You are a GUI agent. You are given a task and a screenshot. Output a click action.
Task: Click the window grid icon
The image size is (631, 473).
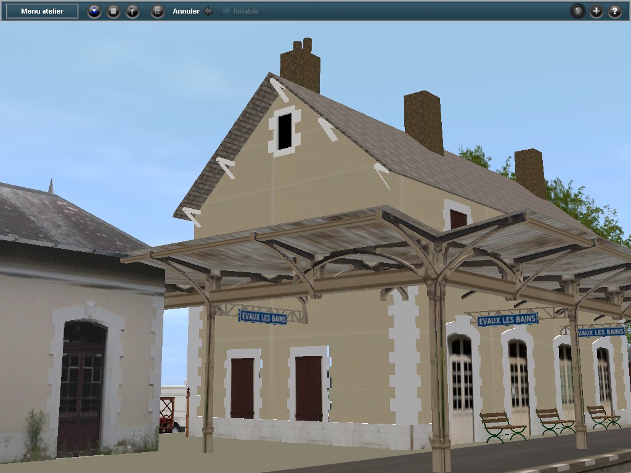tap(158, 11)
